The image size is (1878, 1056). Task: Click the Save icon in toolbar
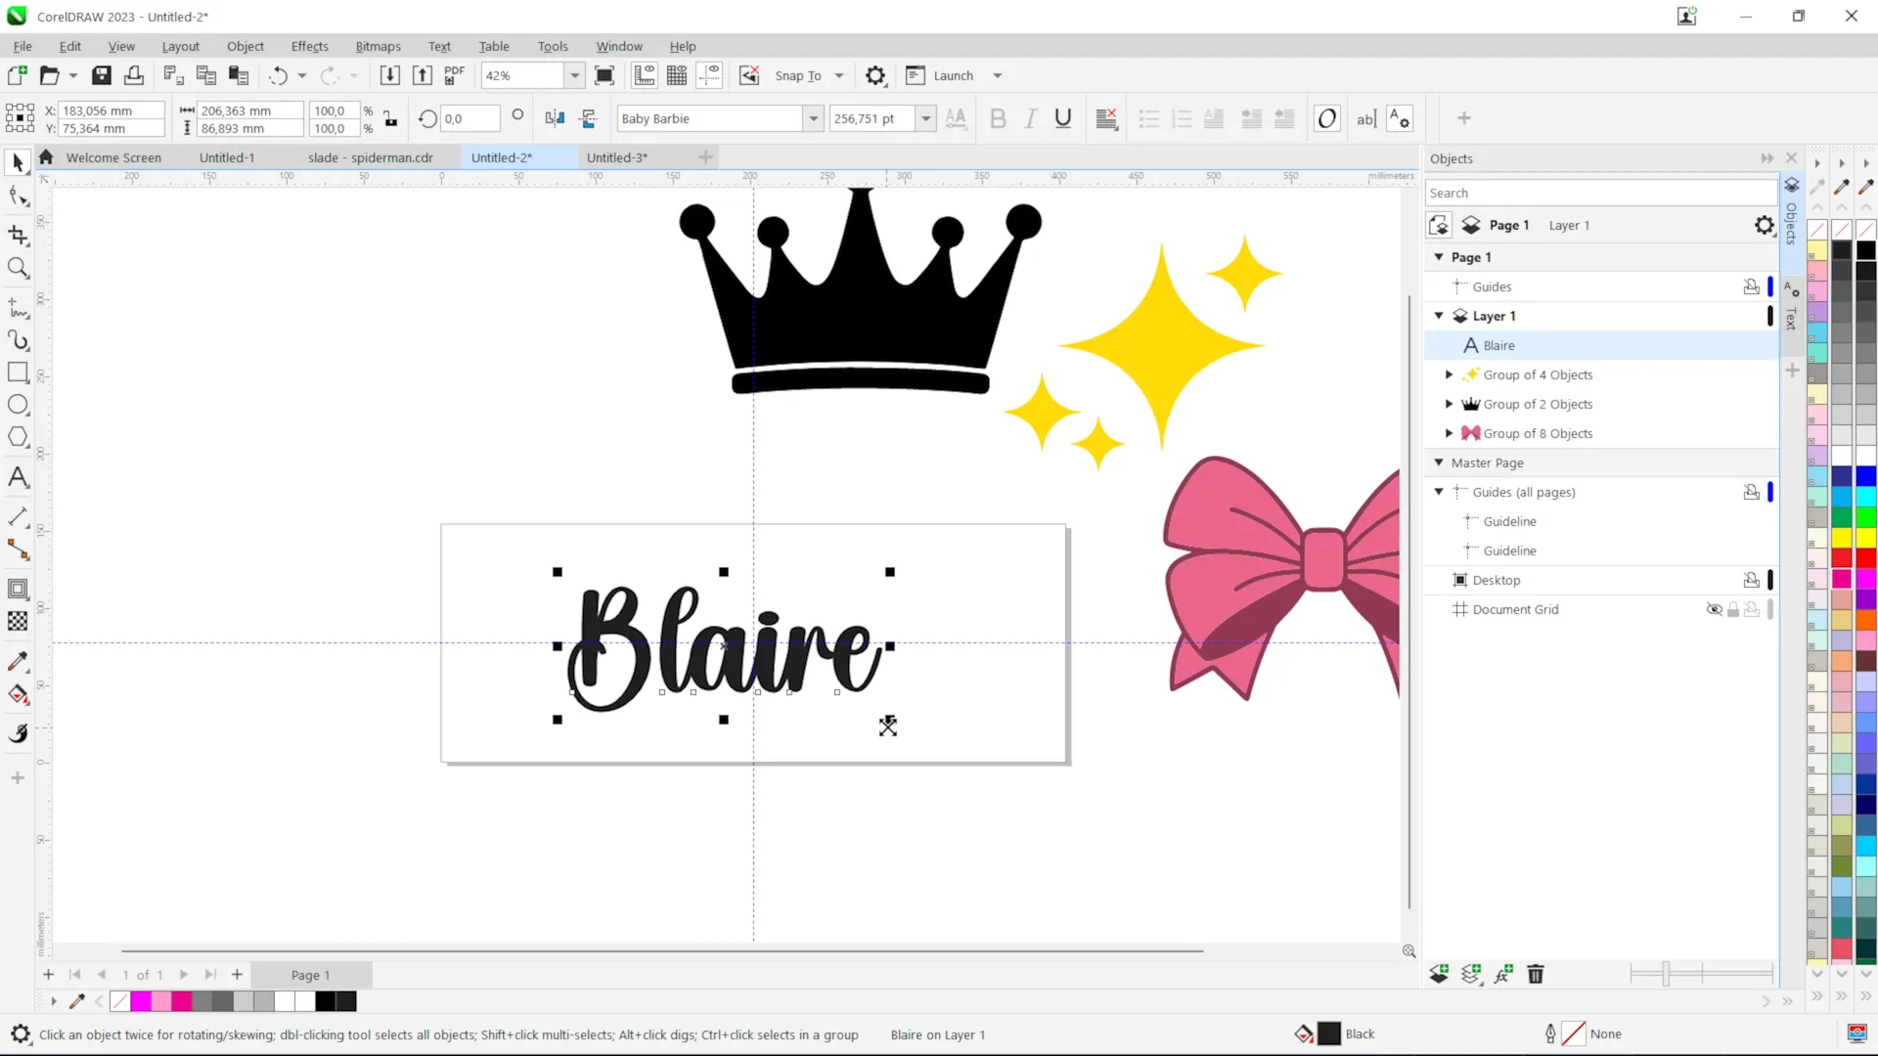click(102, 75)
